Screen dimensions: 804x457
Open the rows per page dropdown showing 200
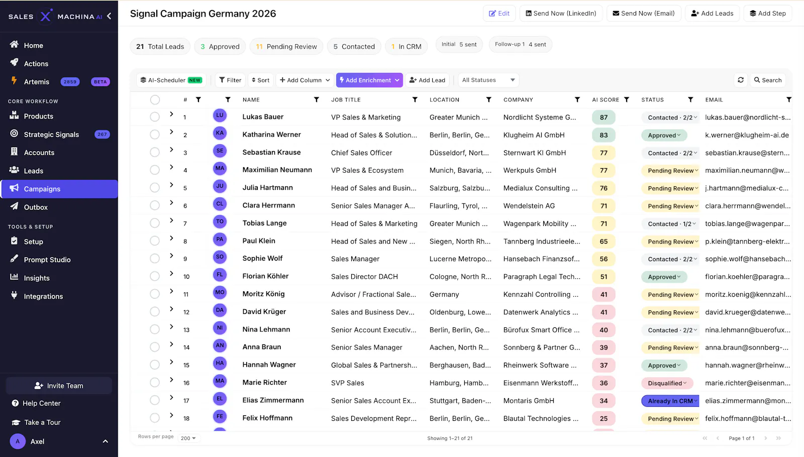pos(188,438)
